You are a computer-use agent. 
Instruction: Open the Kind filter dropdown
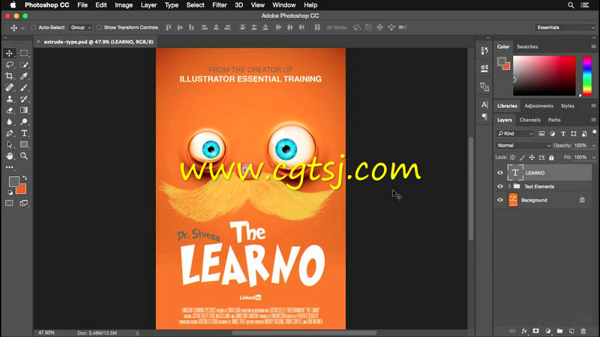pos(515,133)
